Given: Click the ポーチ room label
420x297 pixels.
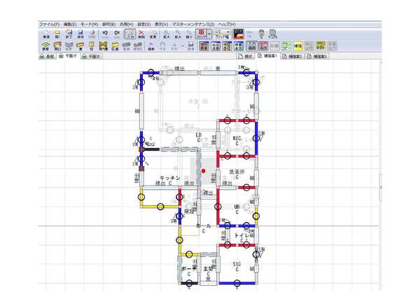Looking at the screenshot, I should [x=189, y=269].
